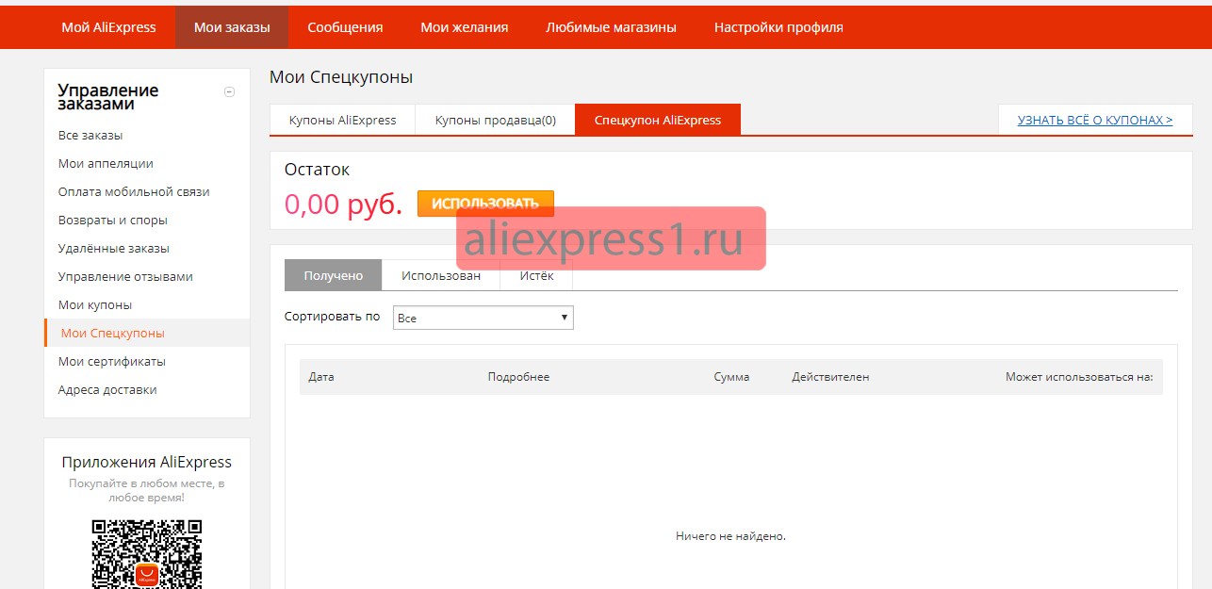Click the Ничего не найдено. message

pyautogui.click(x=730, y=536)
